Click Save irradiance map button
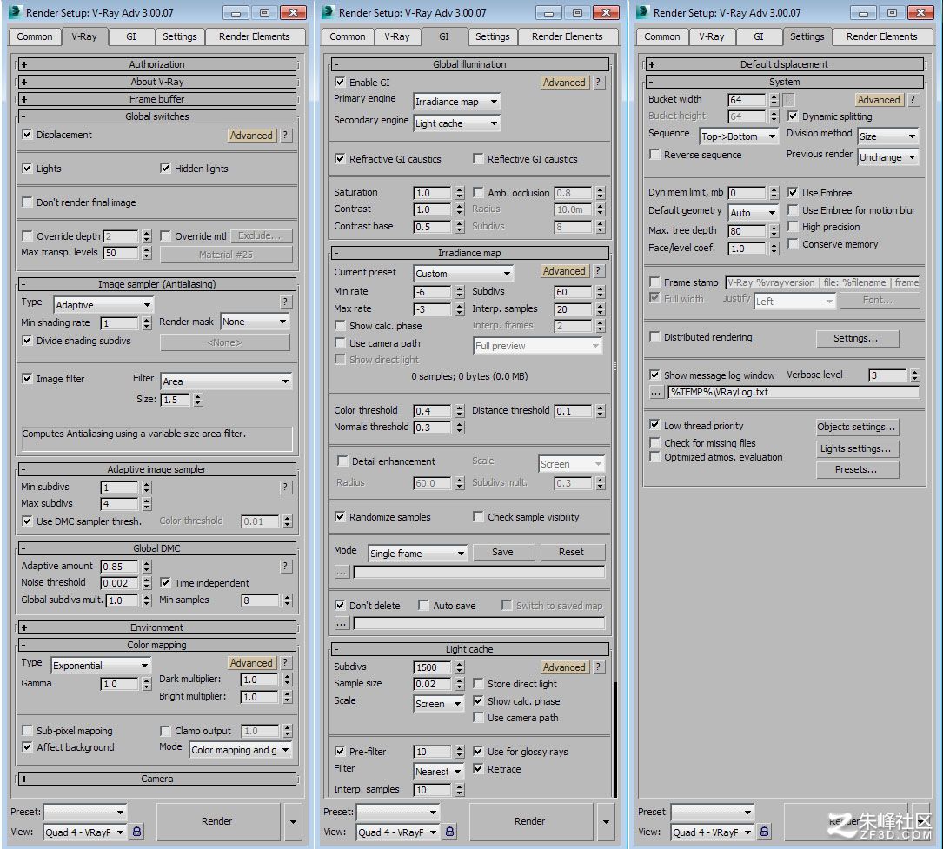Image resolution: width=943 pixels, height=849 pixels. (502, 552)
